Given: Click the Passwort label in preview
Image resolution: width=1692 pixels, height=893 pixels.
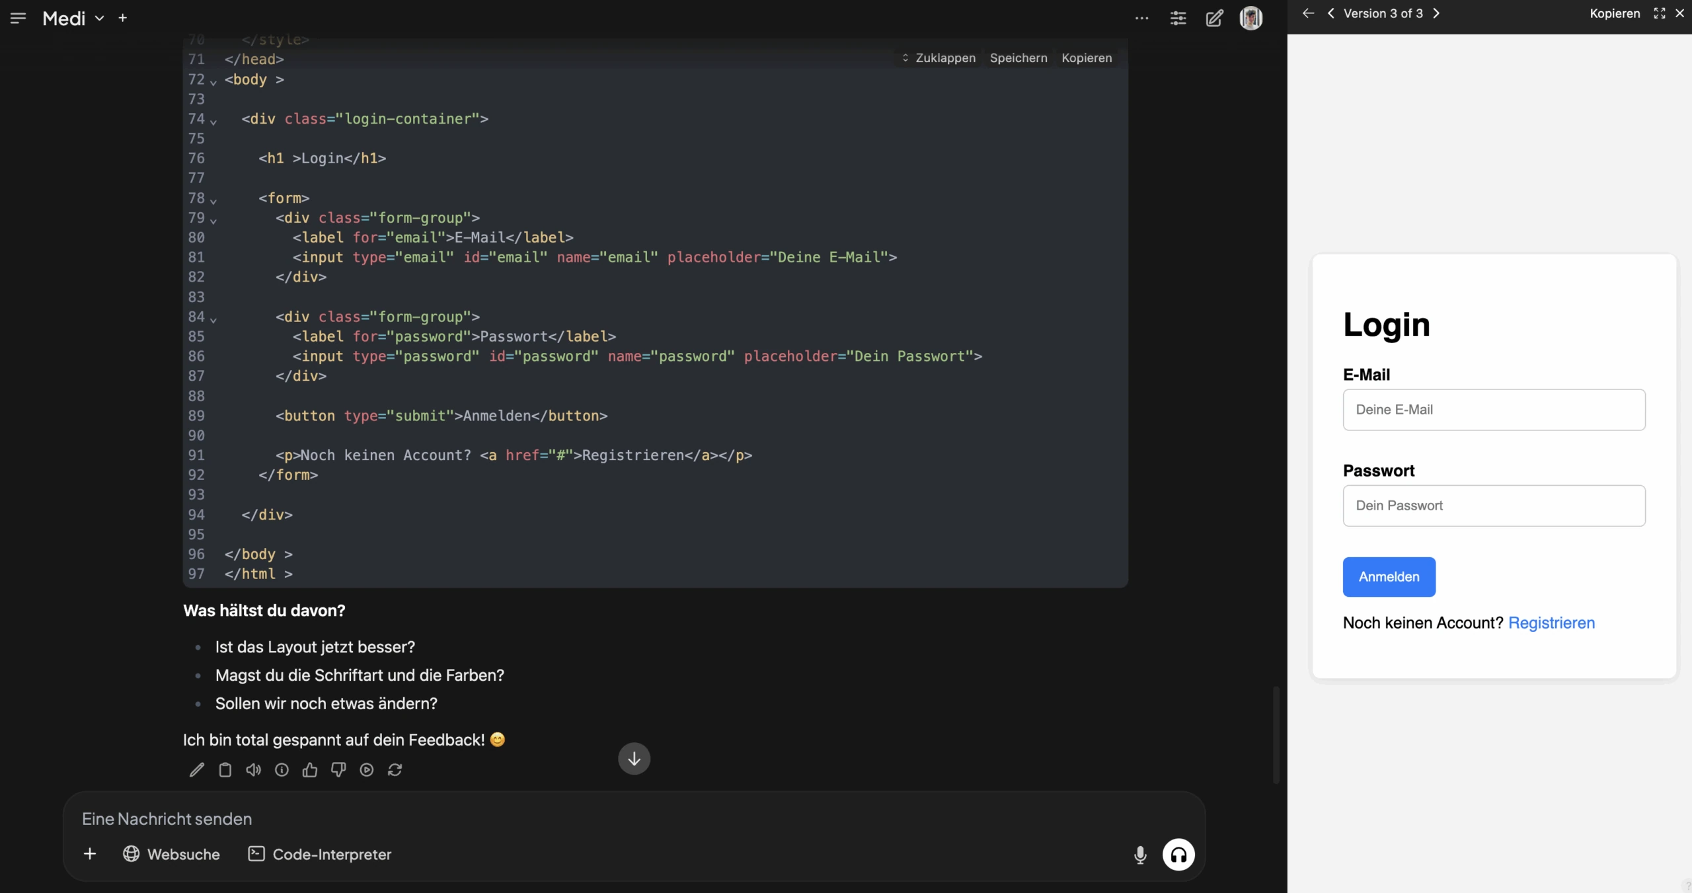Looking at the screenshot, I should click(1378, 471).
